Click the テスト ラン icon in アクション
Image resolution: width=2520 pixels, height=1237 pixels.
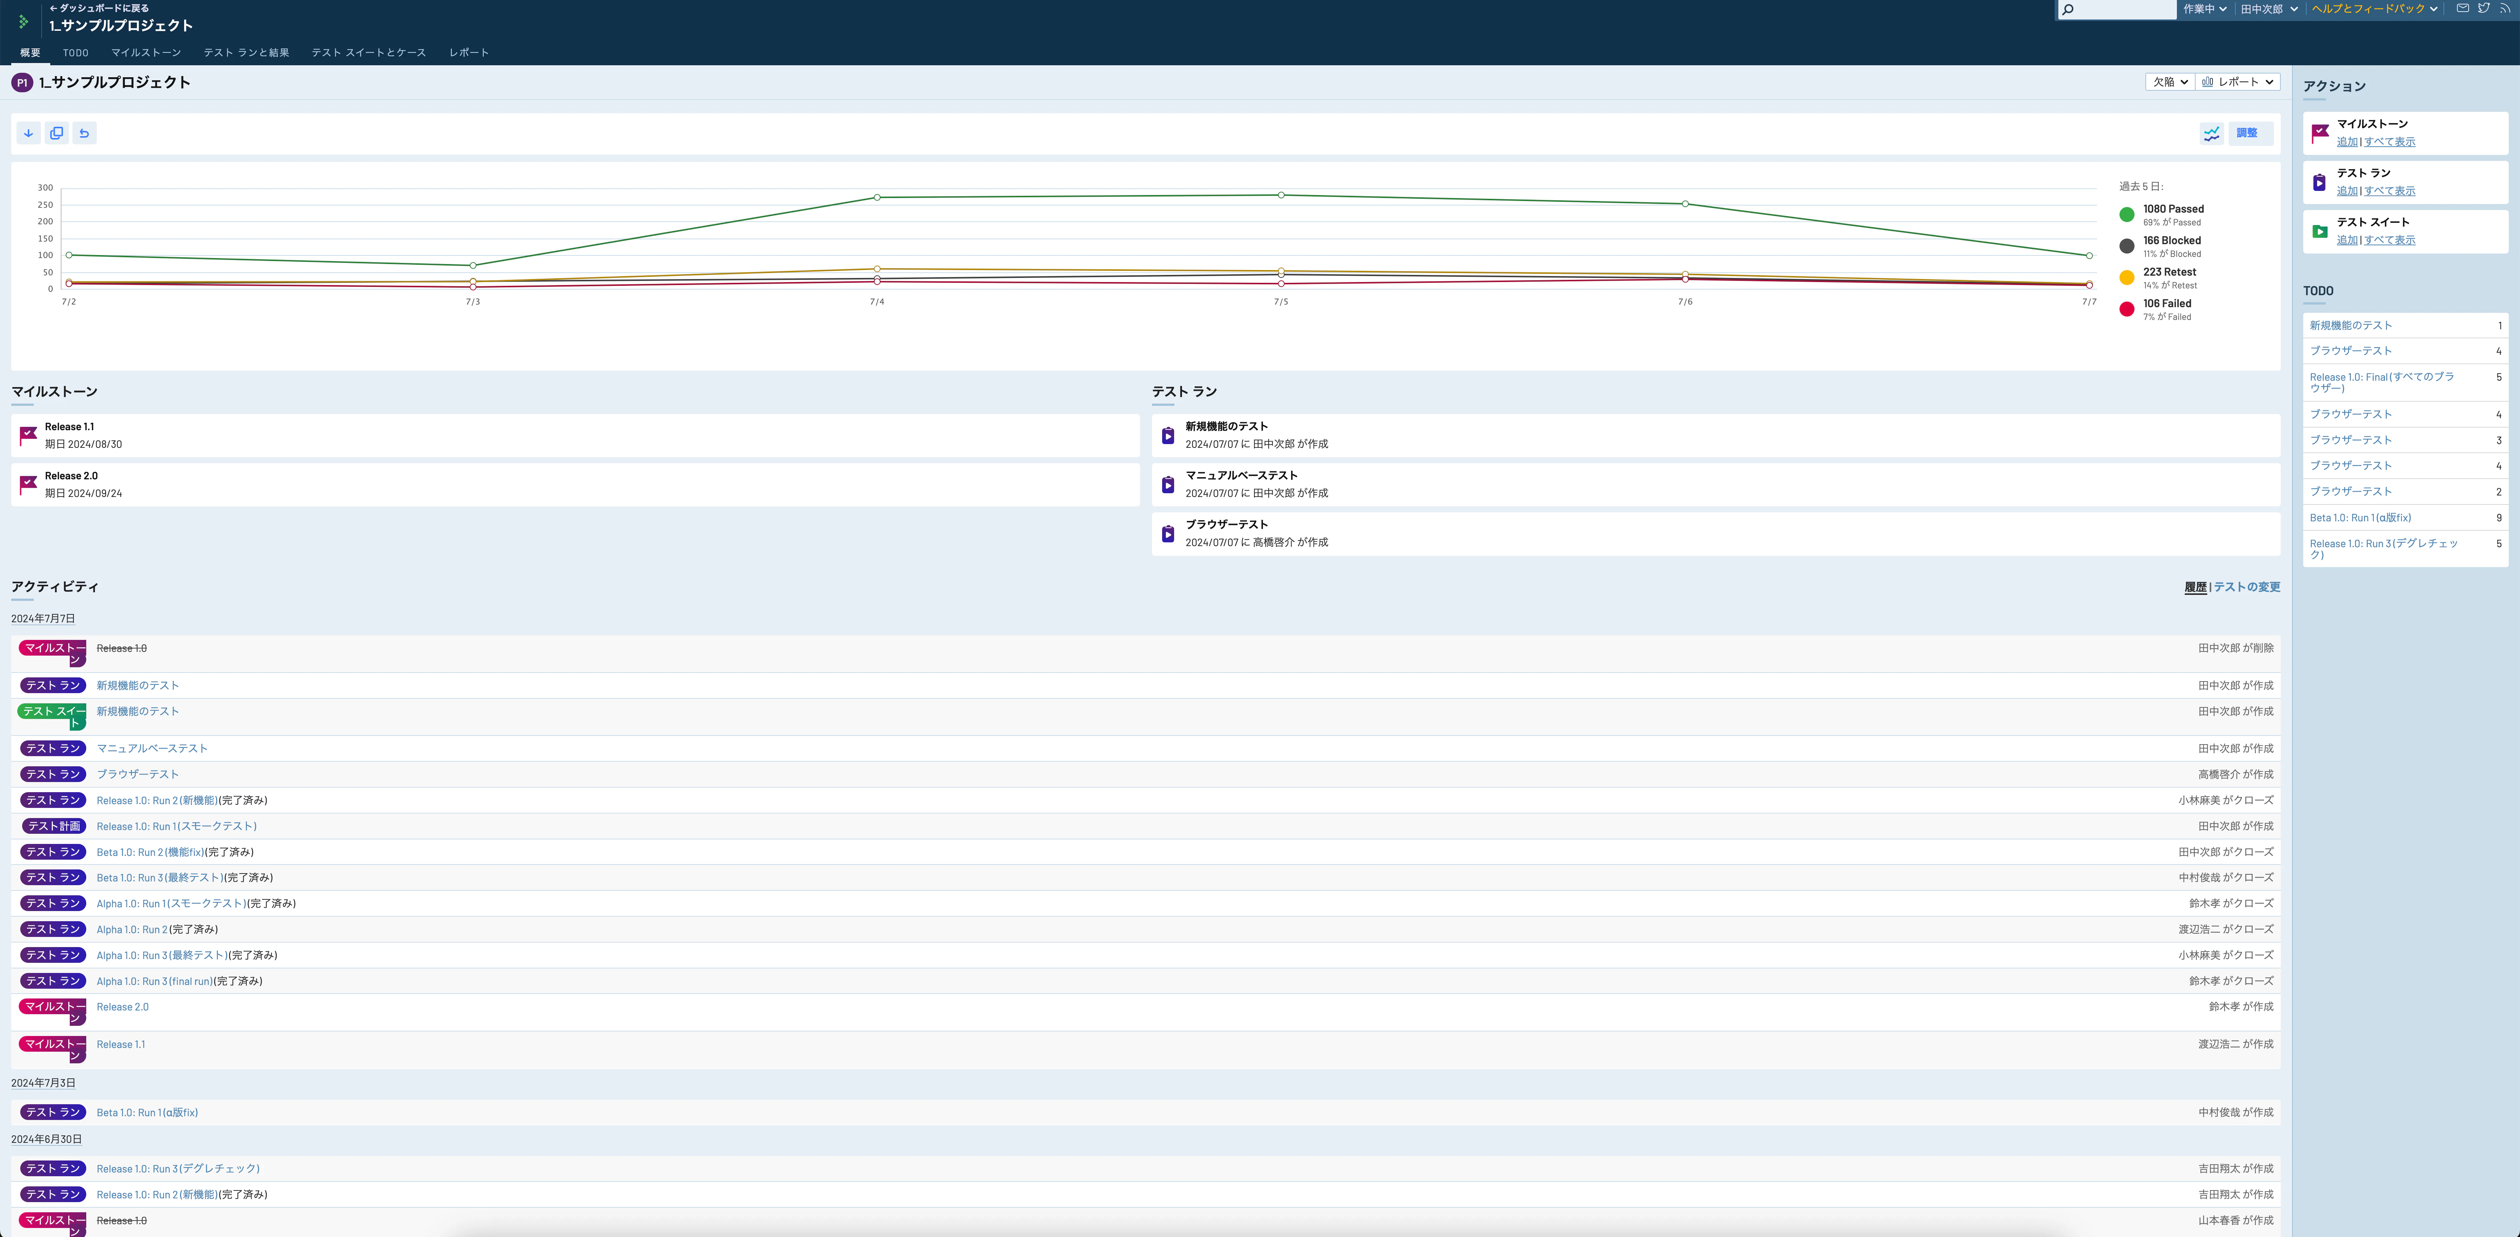(x=2319, y=182)
